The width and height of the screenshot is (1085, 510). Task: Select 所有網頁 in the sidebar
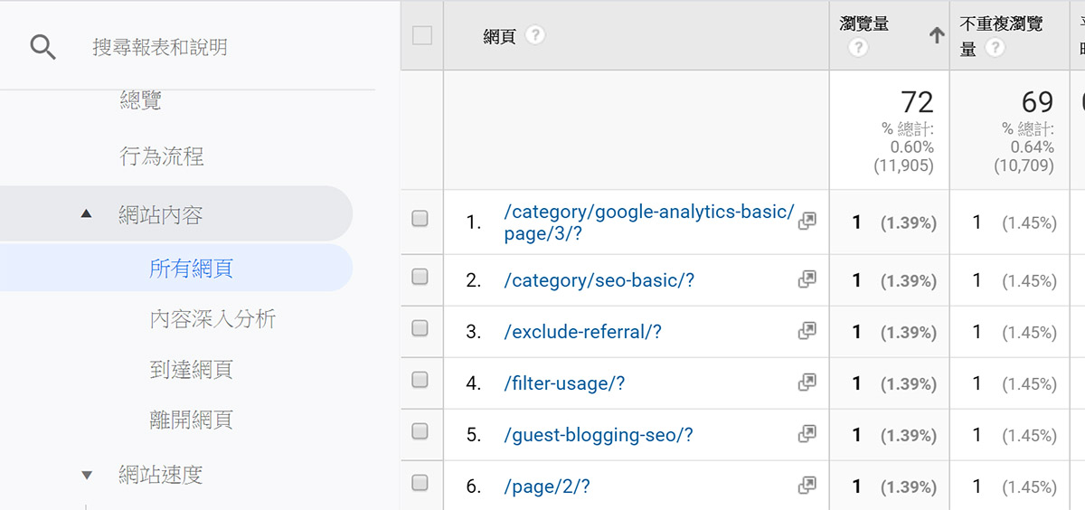pos(191,269)
